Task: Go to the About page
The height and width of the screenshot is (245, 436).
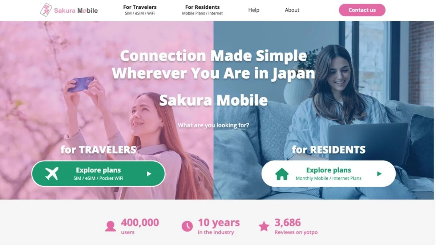Action: click(x=292, y=10)
